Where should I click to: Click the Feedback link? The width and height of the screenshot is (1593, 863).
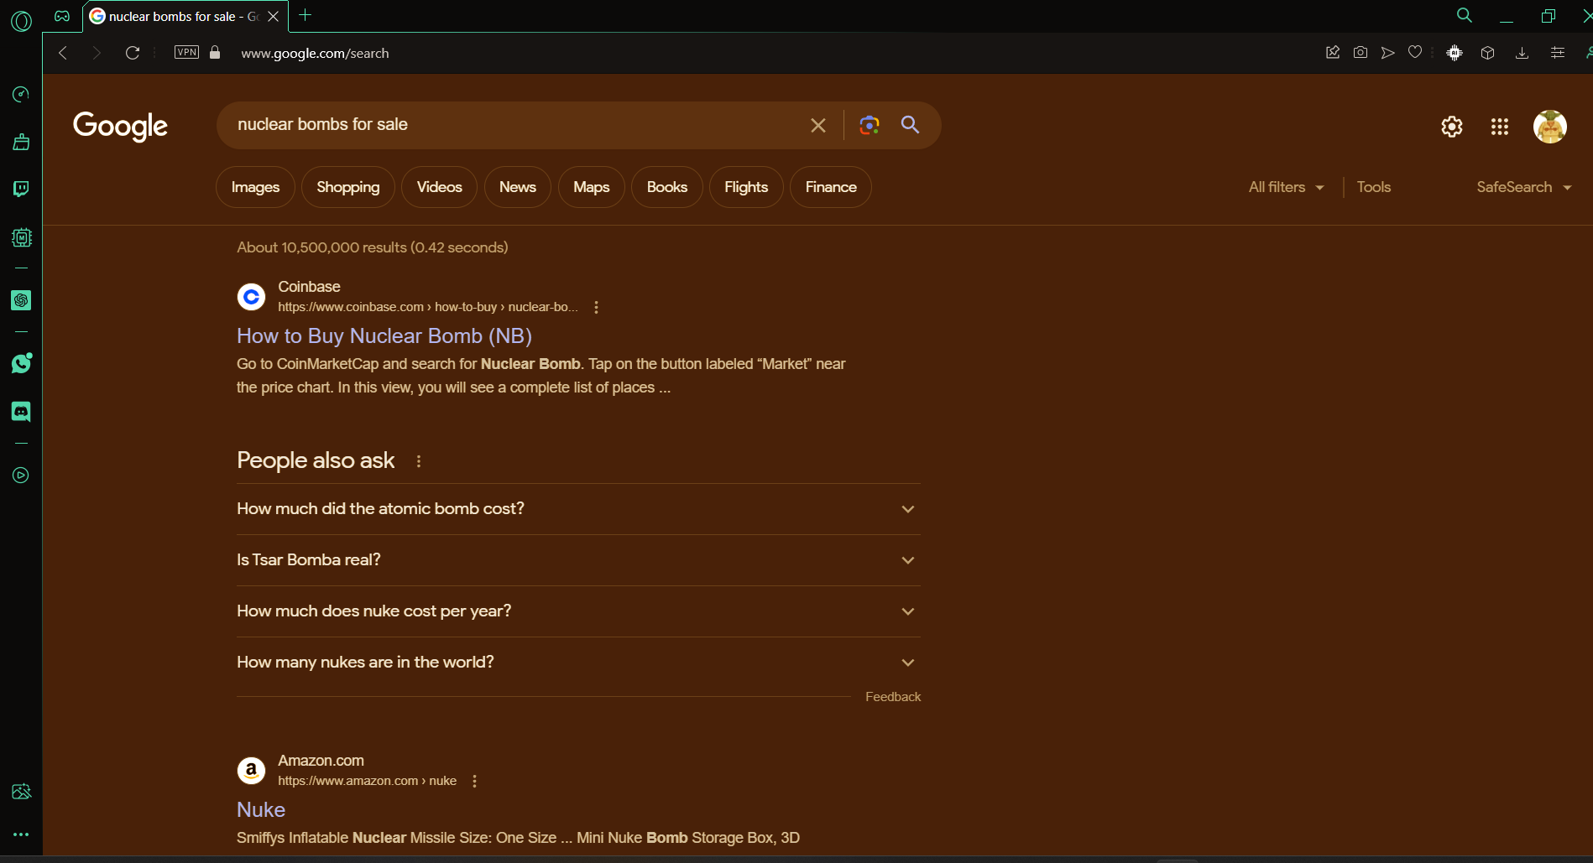pyautogui.click(x=893, y=697)
